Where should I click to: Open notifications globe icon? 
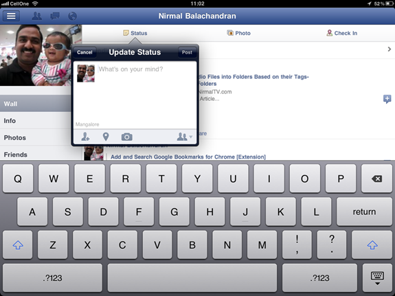pyautogui.click(x=73, y=16)
